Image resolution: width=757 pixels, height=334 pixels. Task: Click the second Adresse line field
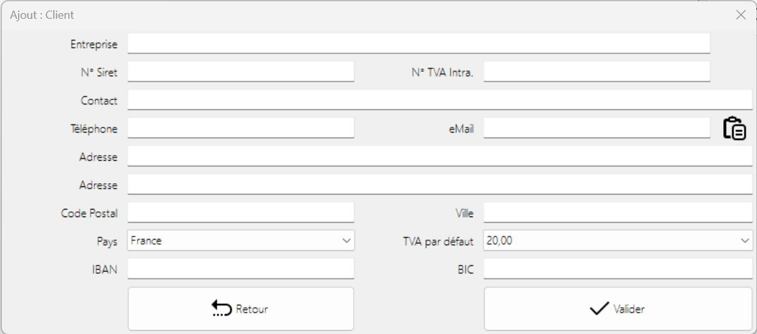click(440, 185)
